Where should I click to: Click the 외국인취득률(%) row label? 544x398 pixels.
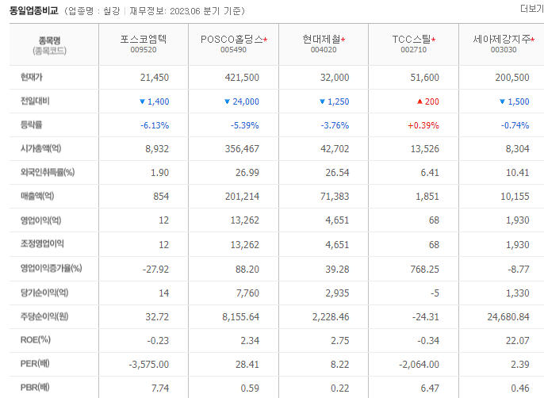tap(48, 172)
